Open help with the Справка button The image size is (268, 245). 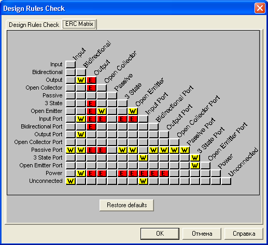pyautogui.click(x=244, y=234)
